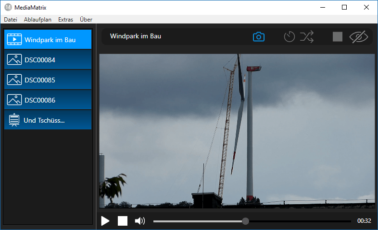Screen dimensions: 378x230
Task: Open the Über menu
Action: point(86,20)
